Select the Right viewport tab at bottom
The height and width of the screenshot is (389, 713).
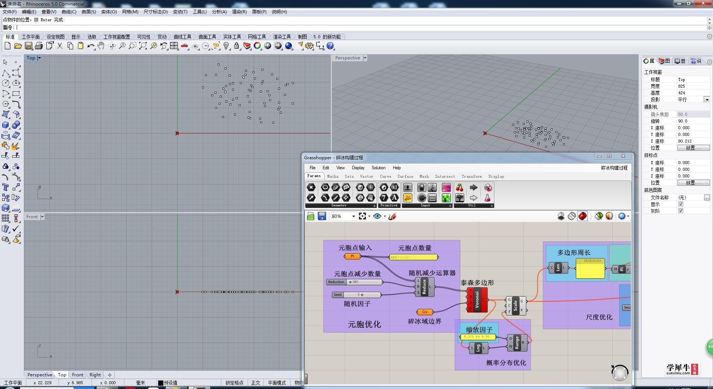click(95, 375)
